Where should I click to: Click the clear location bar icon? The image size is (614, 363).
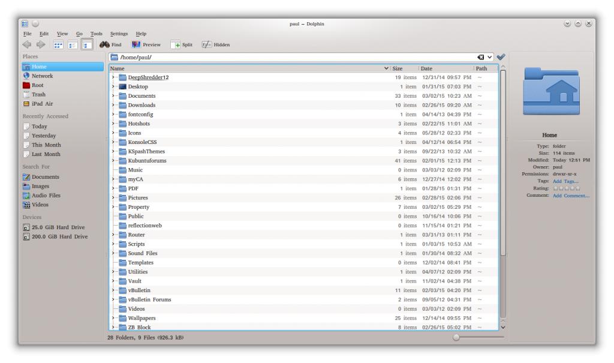[481, 57]
